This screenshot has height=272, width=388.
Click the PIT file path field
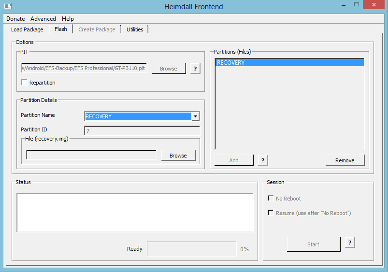coord(84,68)
